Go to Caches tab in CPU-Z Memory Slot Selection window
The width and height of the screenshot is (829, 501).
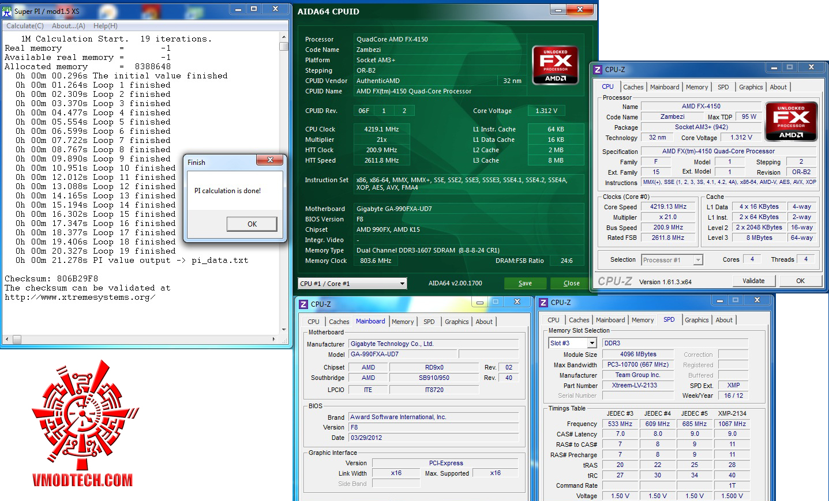click(579, 320)
